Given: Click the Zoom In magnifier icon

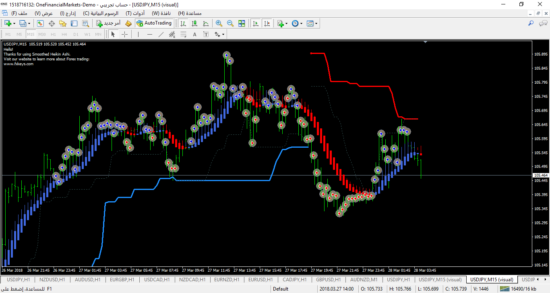Looking at the screenshot, I should pyautogui.click(x=219, y=23).
